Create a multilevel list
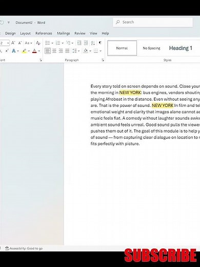The height and width of the screenshot is (267, 200). (68, 43)
